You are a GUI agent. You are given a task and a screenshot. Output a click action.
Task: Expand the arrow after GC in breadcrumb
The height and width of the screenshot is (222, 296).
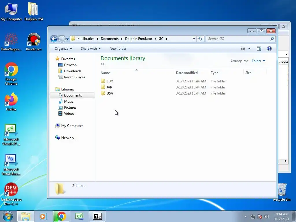(x=167, y=39)
